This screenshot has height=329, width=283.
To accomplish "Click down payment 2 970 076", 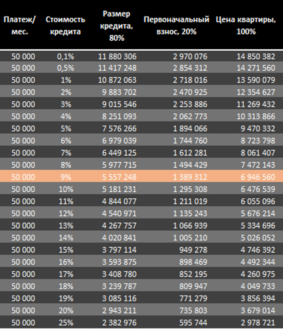I will pyautogui.click(x=190, y=57).
